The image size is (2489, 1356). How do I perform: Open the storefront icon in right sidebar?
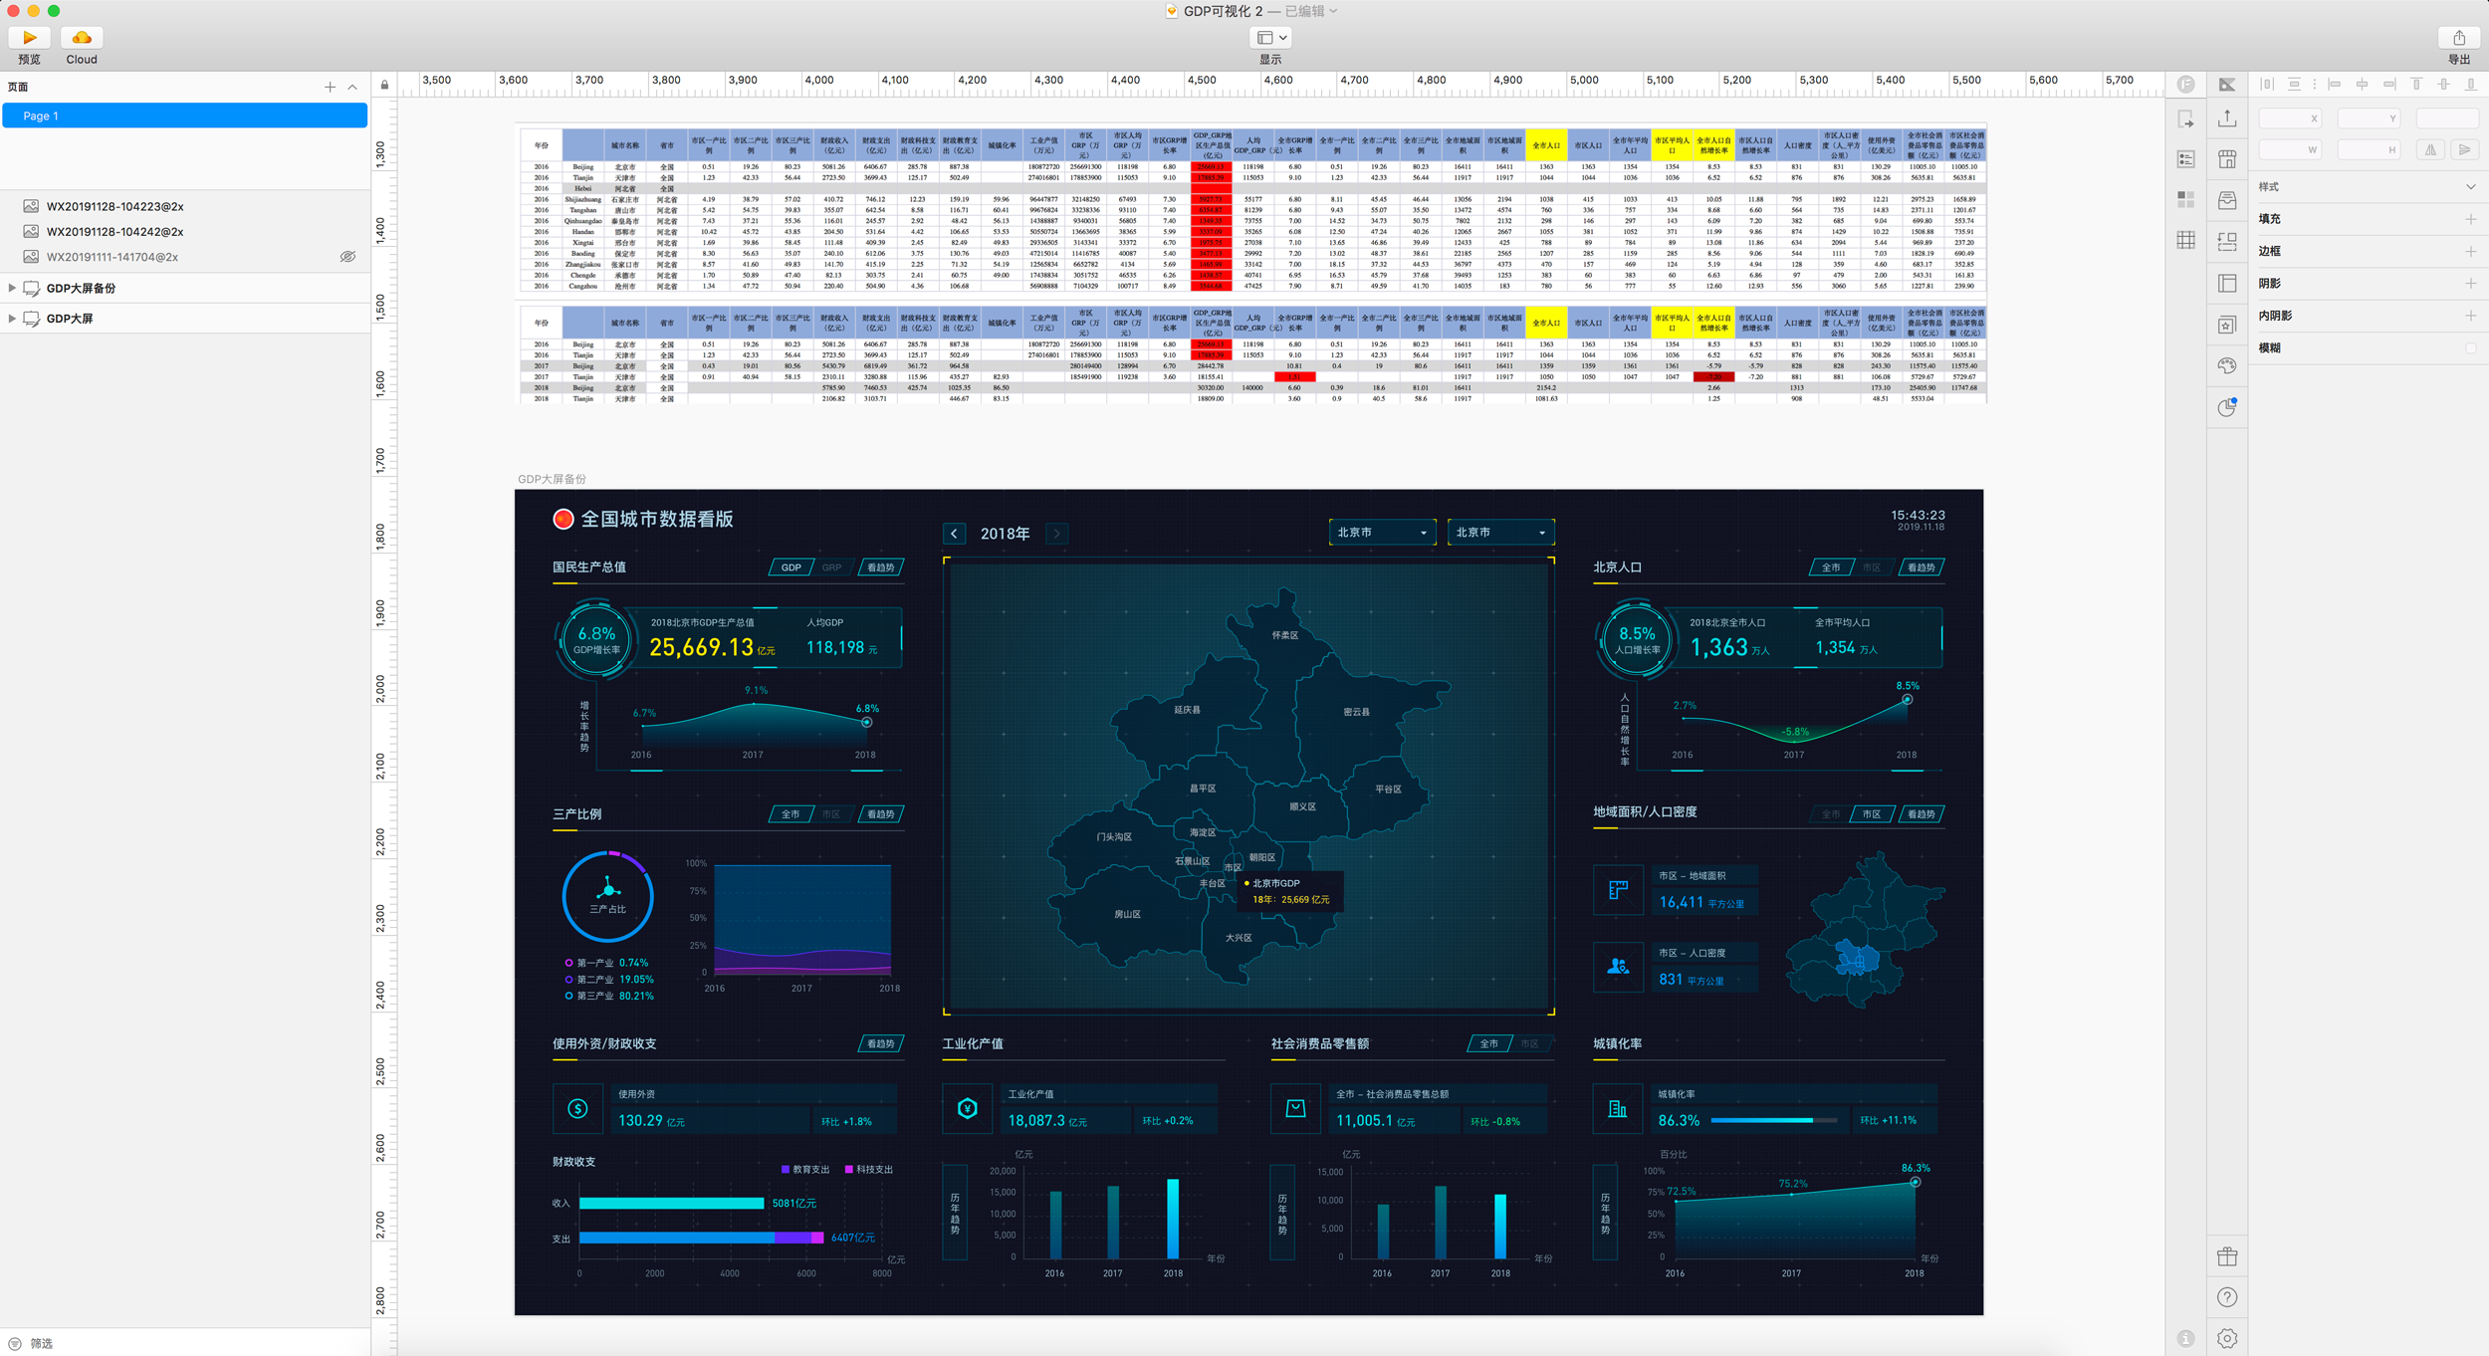2227,159
